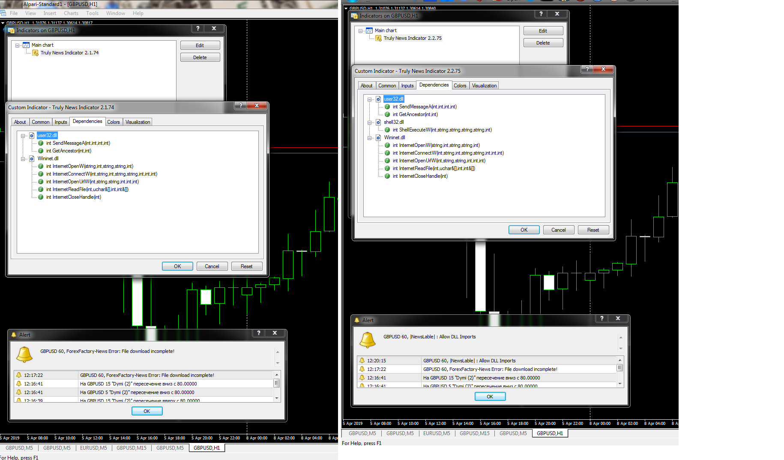Click function icon beside InternetOpenW in 2.1.74 dialog

tap(41, 166)
